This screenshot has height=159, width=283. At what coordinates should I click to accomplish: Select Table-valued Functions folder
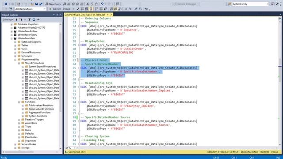41,105
